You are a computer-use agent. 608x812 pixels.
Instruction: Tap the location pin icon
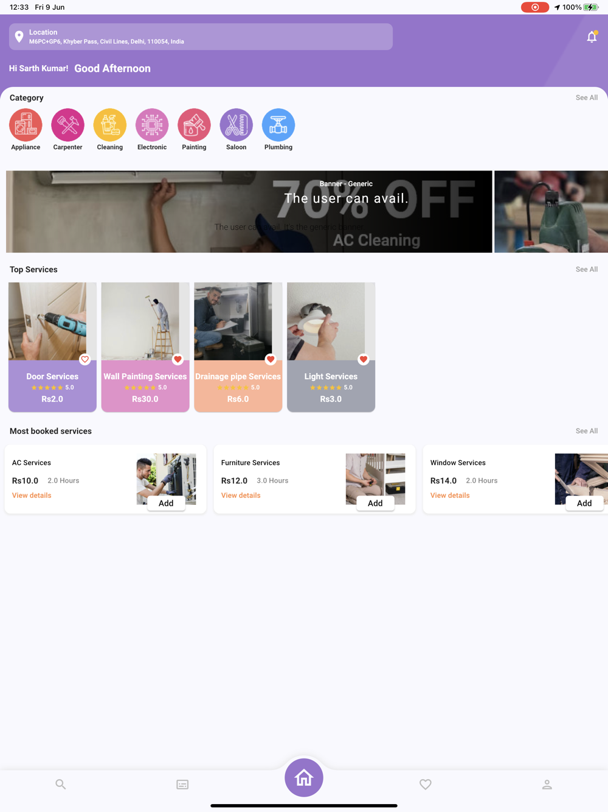(19, 37)
